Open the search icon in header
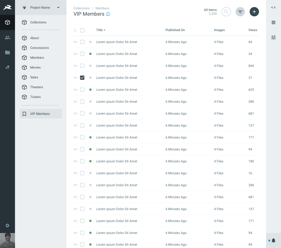 click(x=226, y=12)
